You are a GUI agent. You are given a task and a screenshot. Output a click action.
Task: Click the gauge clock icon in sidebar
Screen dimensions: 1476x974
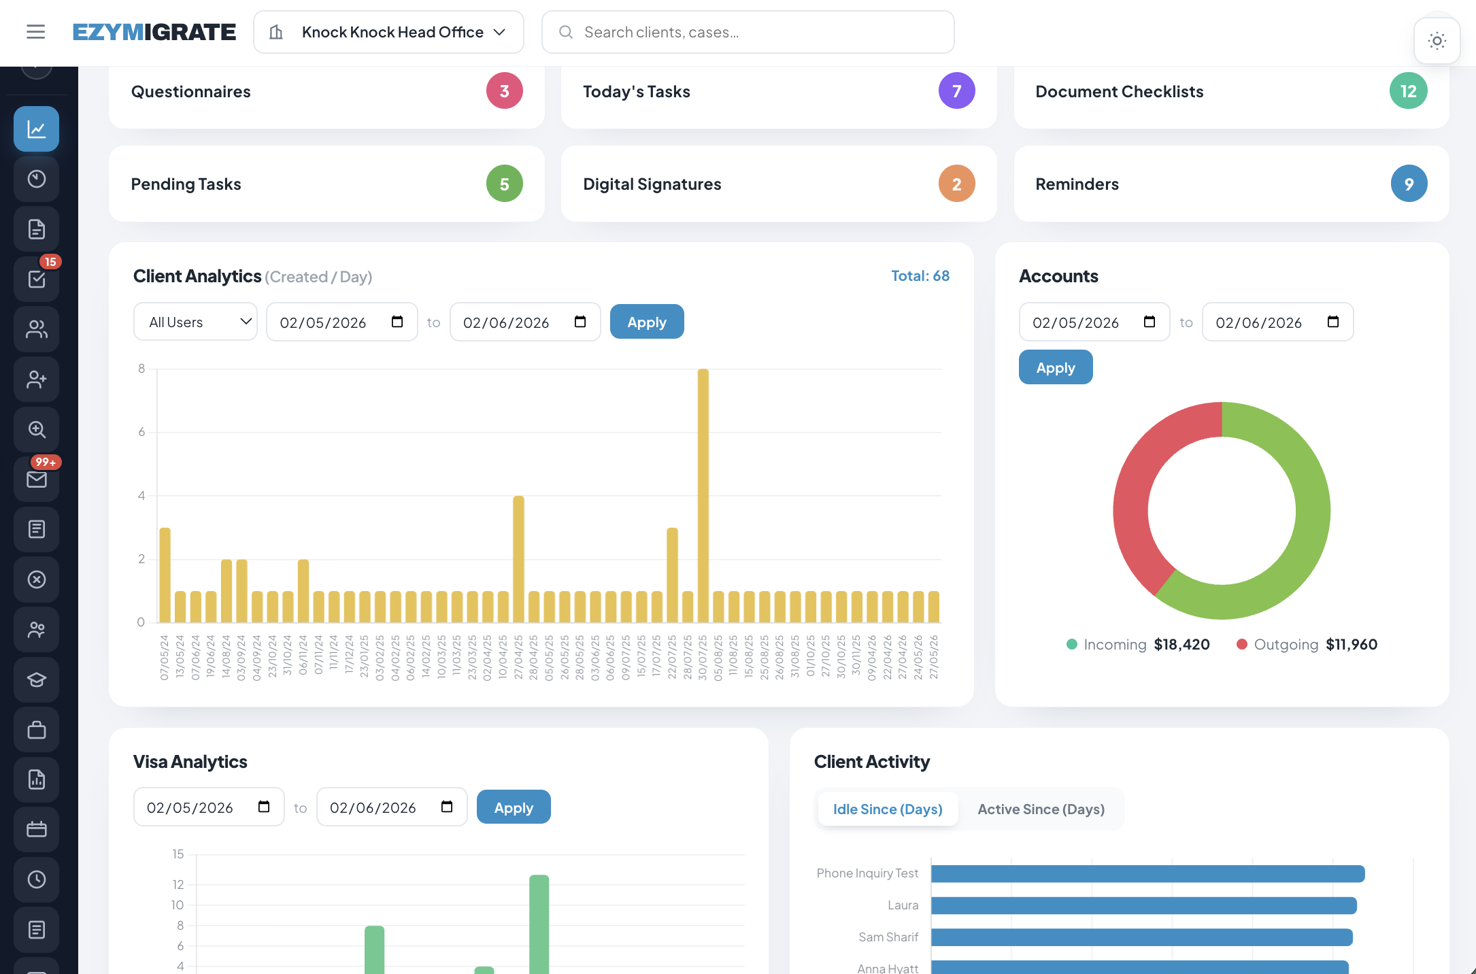(37, 179)
